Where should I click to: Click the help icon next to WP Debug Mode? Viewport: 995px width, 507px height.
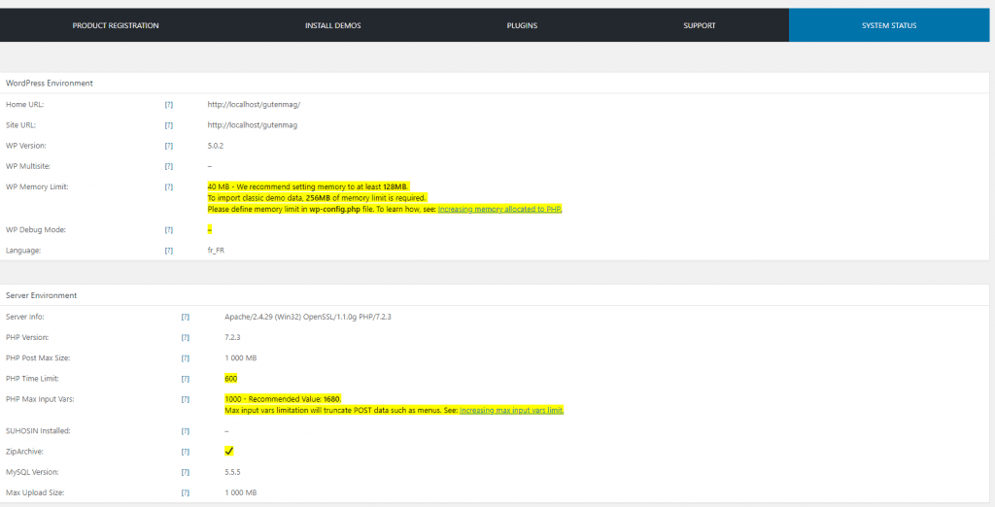pyautogui.click(x=169, y=230)
